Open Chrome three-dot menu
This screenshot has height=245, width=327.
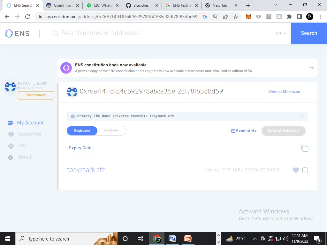(320, 17)
